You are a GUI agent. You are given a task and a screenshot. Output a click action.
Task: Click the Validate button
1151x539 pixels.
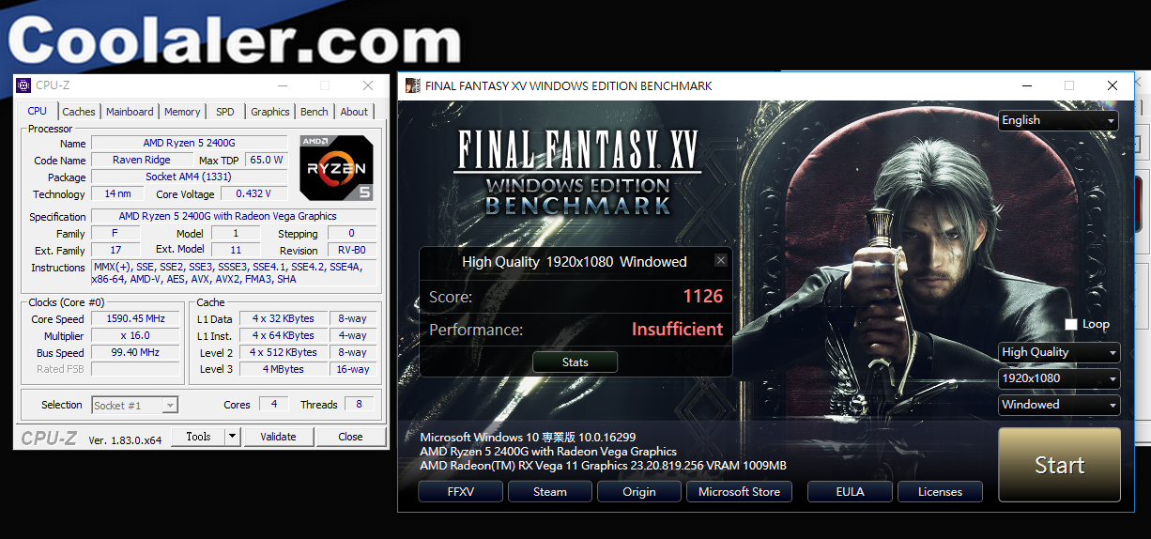coord(278,437)
